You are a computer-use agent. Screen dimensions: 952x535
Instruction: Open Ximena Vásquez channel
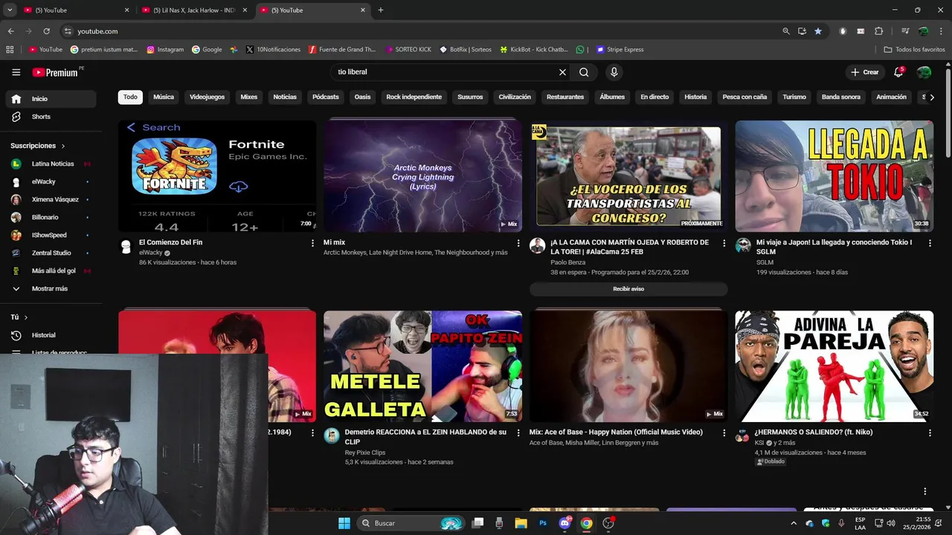coord(51,199)
